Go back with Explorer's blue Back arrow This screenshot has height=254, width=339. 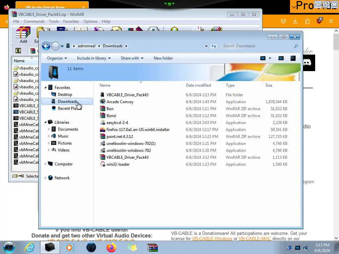pos(46,46)
